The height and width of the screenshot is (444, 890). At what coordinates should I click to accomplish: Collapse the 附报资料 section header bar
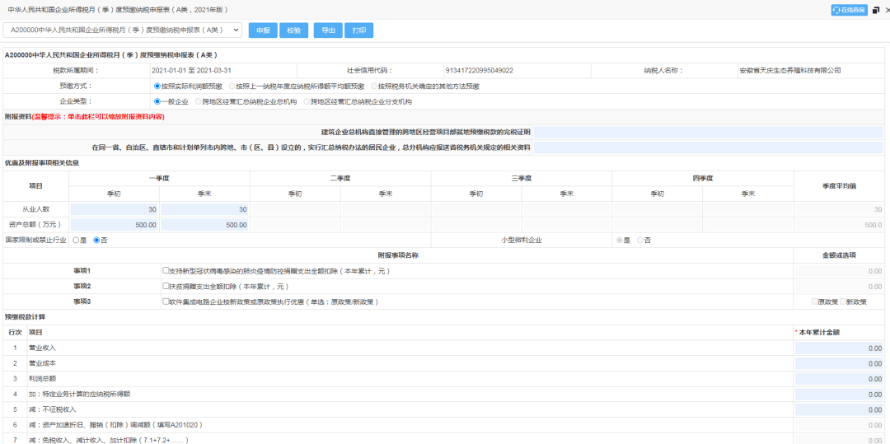pyautogui.click(x=443, y=117)
